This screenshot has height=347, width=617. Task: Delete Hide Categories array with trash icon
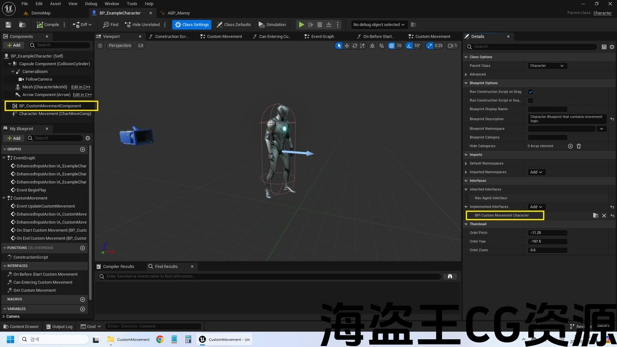[x=579, y=146]
